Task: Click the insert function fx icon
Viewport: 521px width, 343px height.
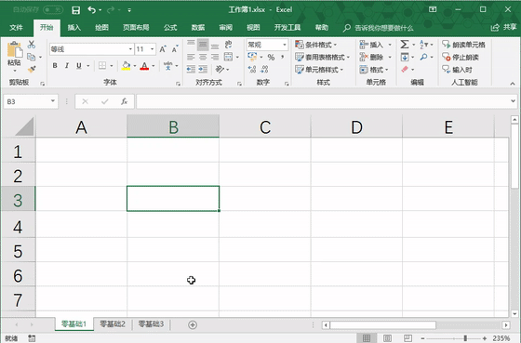Action: 125,101
